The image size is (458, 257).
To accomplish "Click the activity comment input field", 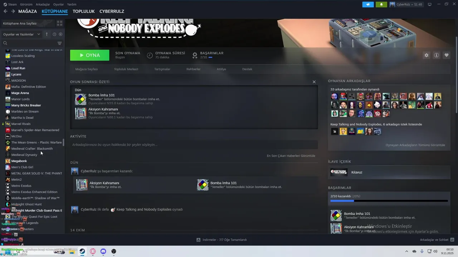I will tap(194, 145).
